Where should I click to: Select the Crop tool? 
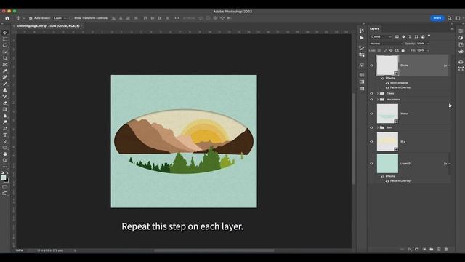pyautogui.click(x=5, y=58)
